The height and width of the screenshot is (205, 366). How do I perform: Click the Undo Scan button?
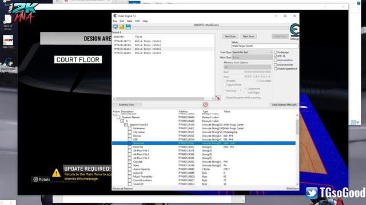point(280,36)
